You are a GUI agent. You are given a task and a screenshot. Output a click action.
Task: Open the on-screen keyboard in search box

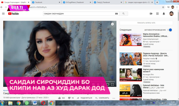click(x=116, y=13)
